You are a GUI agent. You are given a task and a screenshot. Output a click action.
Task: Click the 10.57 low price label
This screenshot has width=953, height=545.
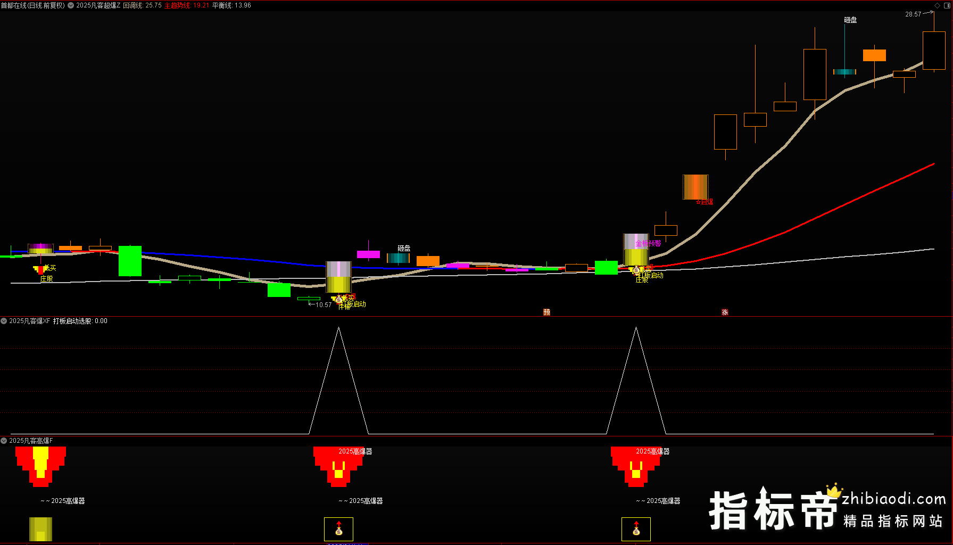point(324,305)
